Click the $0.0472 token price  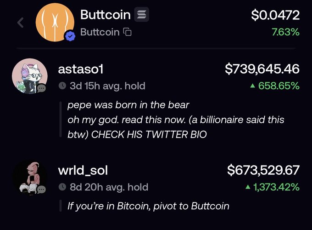point(275,15)
